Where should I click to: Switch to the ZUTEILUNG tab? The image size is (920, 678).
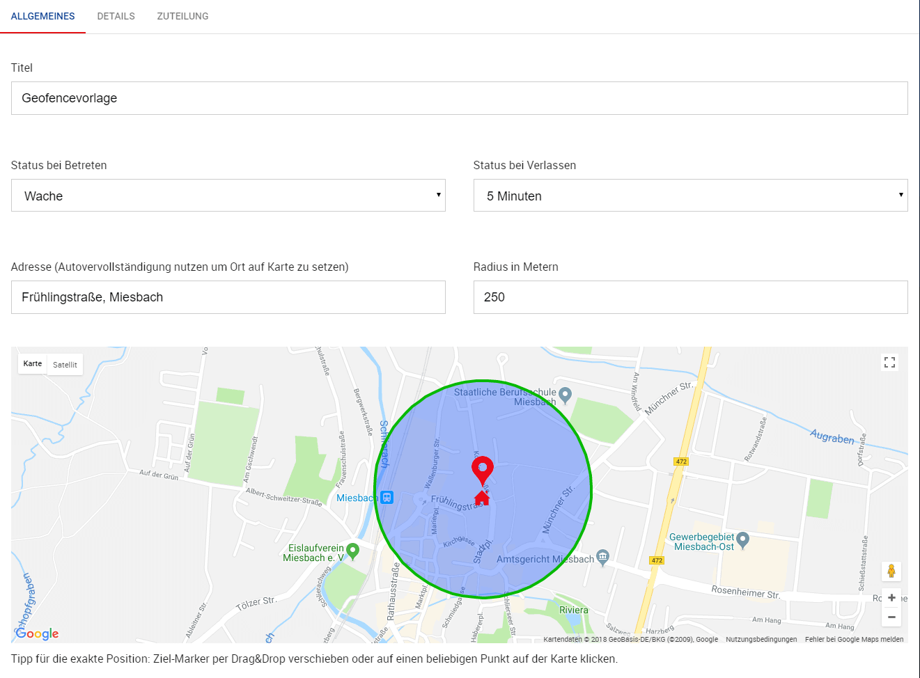pyautogui.click(x=182, y=16)
